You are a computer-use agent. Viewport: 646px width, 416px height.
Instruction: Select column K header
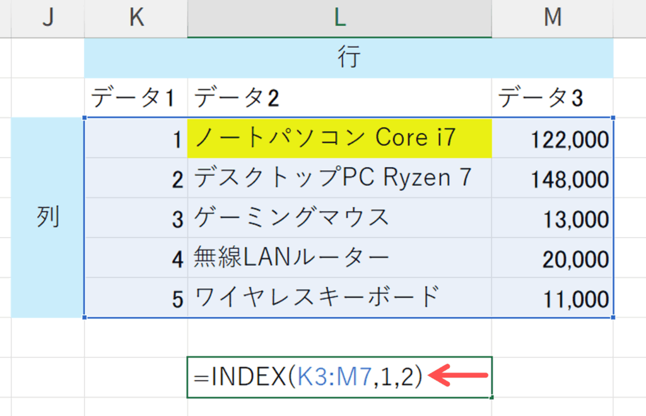[136, 18]
